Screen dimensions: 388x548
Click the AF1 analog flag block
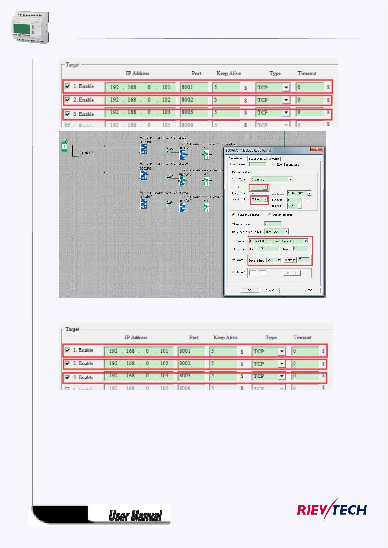tap(207, 155)
